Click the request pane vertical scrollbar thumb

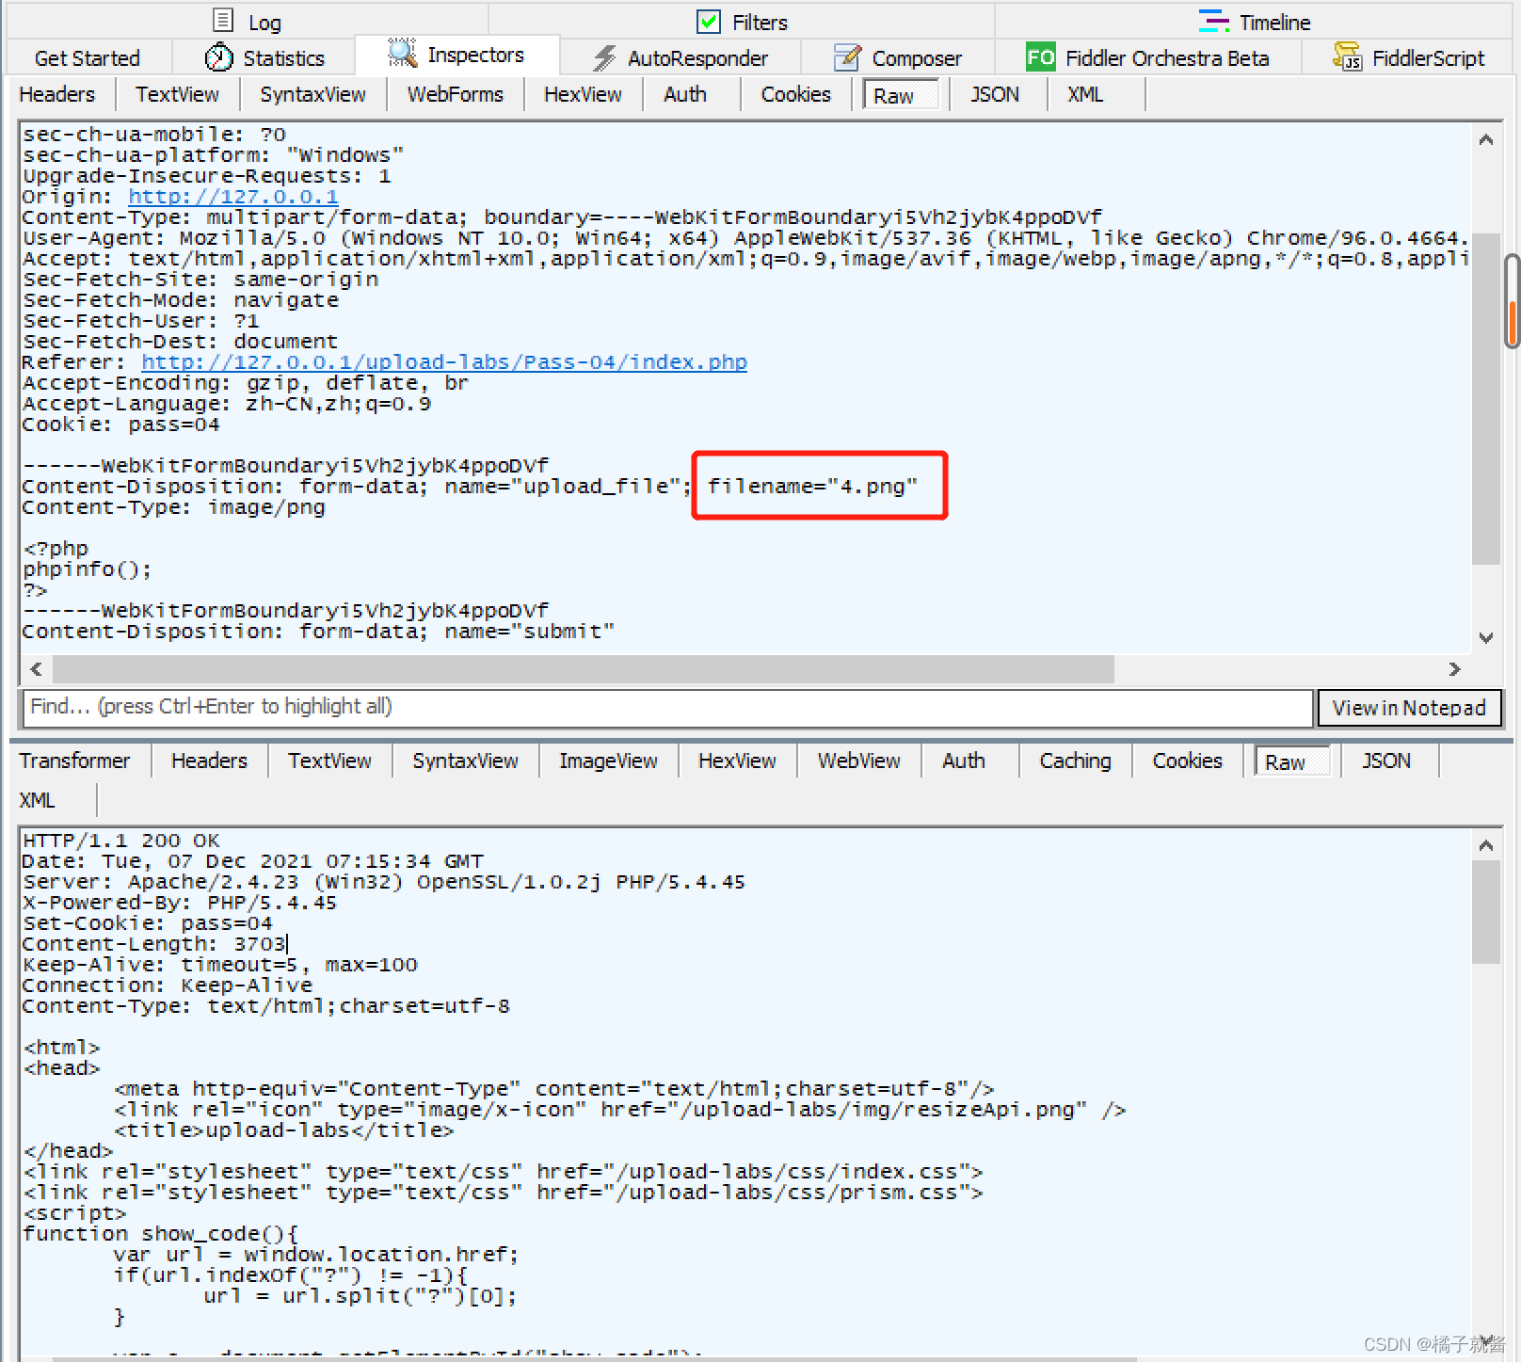coord(1486,399)
